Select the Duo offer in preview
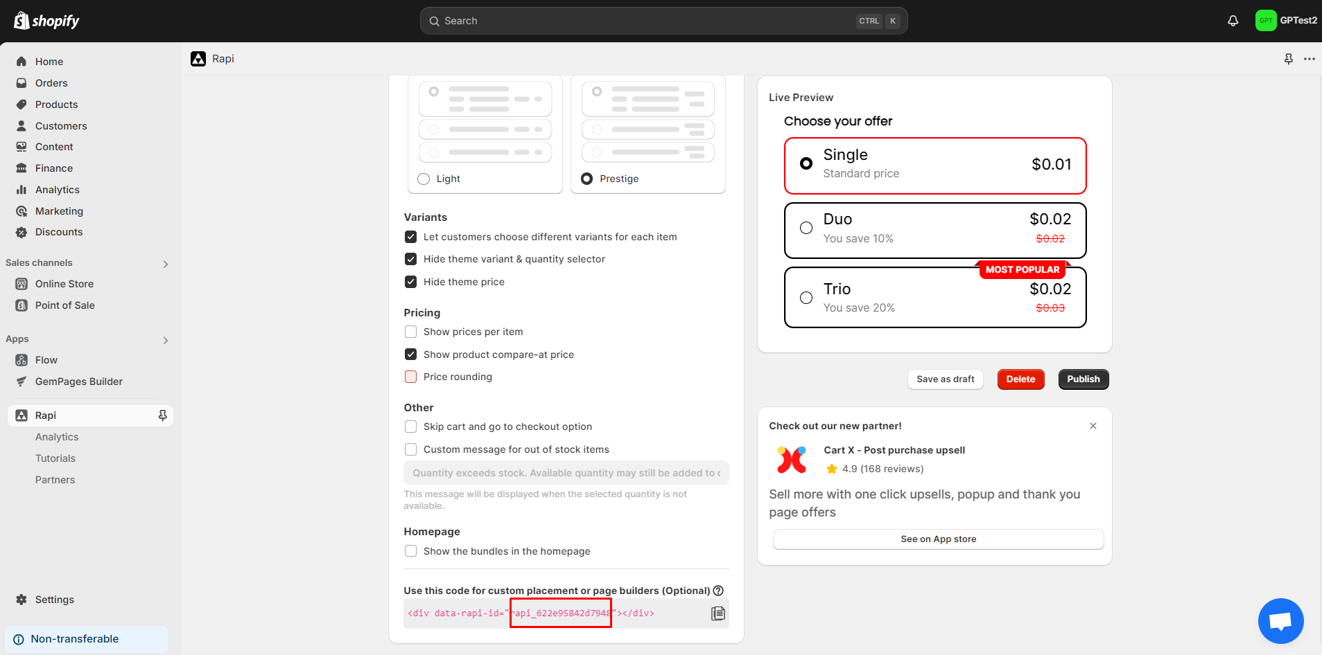1322x655 pixels. (x=806, y=228)
